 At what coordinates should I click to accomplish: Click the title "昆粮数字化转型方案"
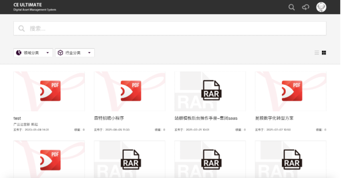point(274,118)
